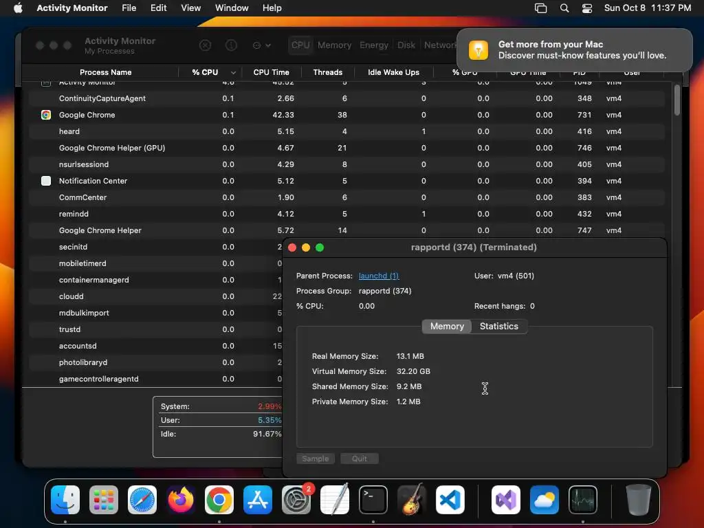Sort by CPU Time column header
704x528 pixels.
tap(271, 72)
